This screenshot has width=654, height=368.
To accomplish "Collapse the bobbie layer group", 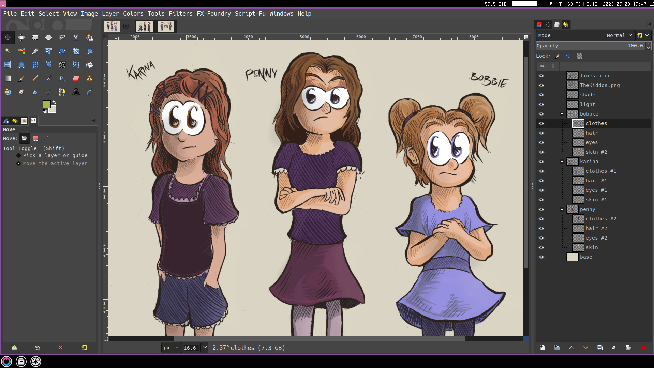I will 562,114.
